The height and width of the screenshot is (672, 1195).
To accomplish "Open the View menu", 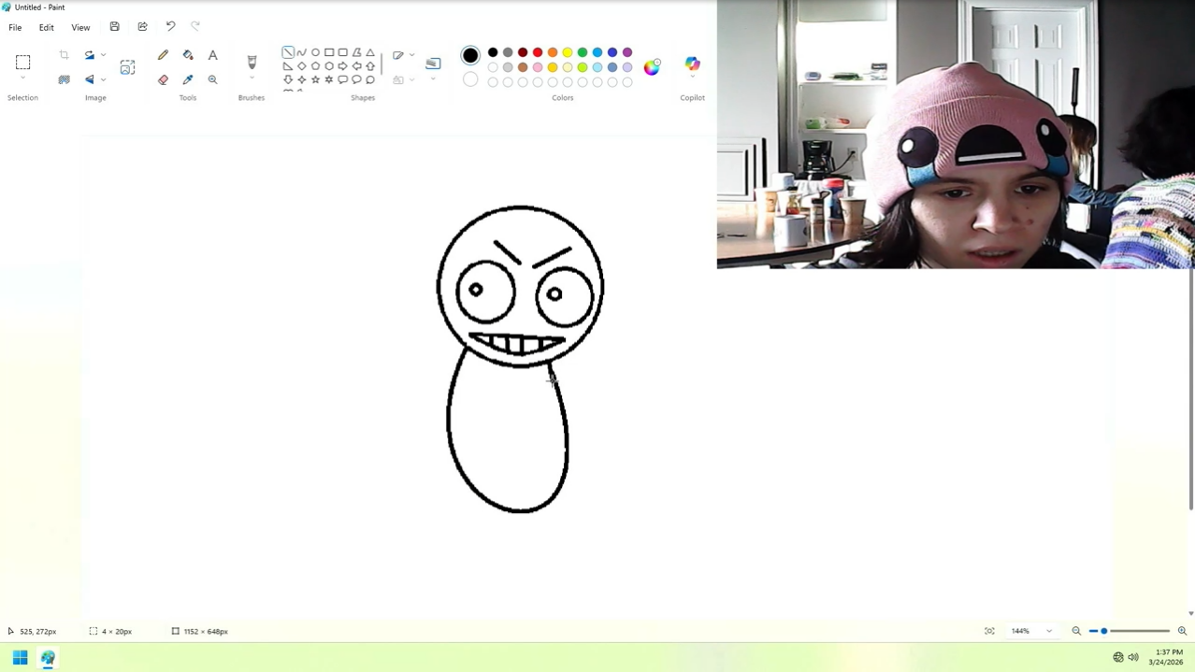I will (x=80, y=27).
